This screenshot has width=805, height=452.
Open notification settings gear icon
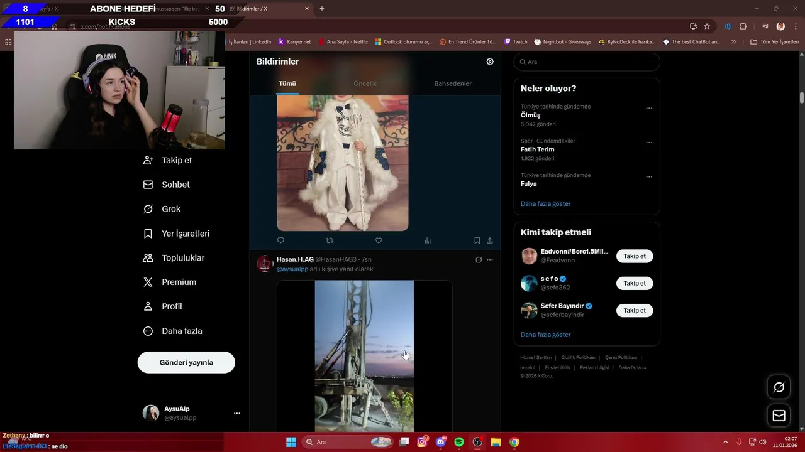(x=490, y=62)
